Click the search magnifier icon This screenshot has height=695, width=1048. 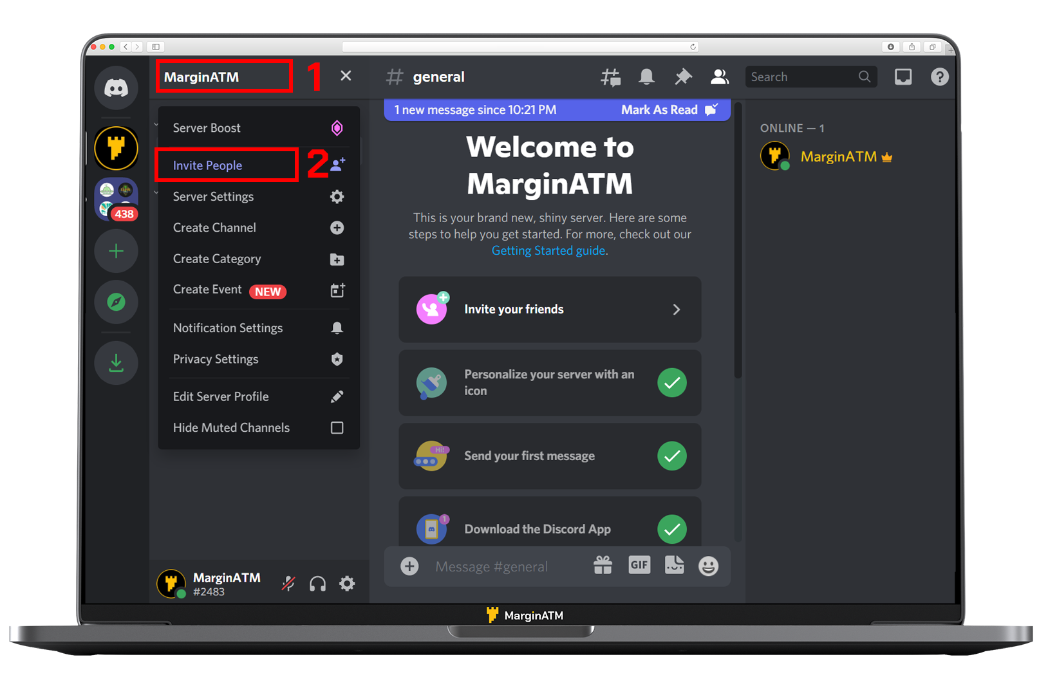(865, 77)
